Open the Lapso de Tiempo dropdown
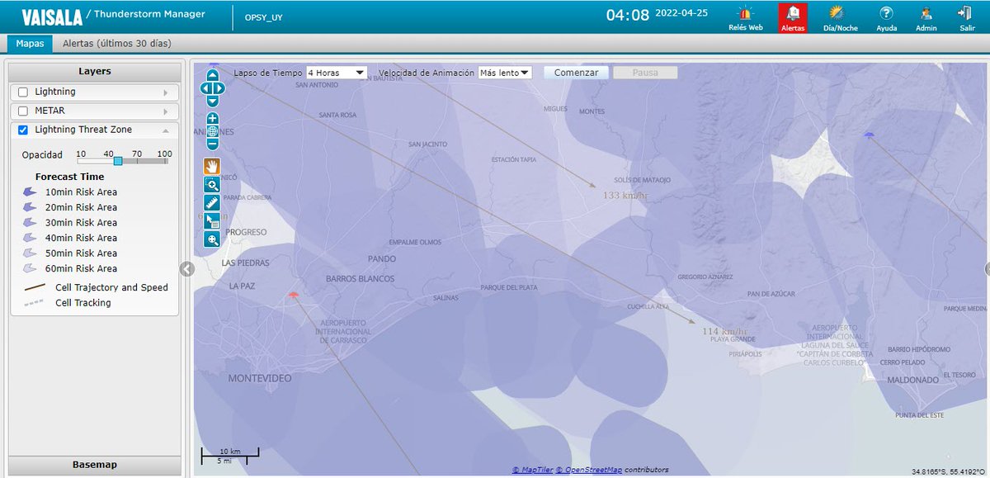The height and width of the screenshot is (478, 990). pos(337,73)
